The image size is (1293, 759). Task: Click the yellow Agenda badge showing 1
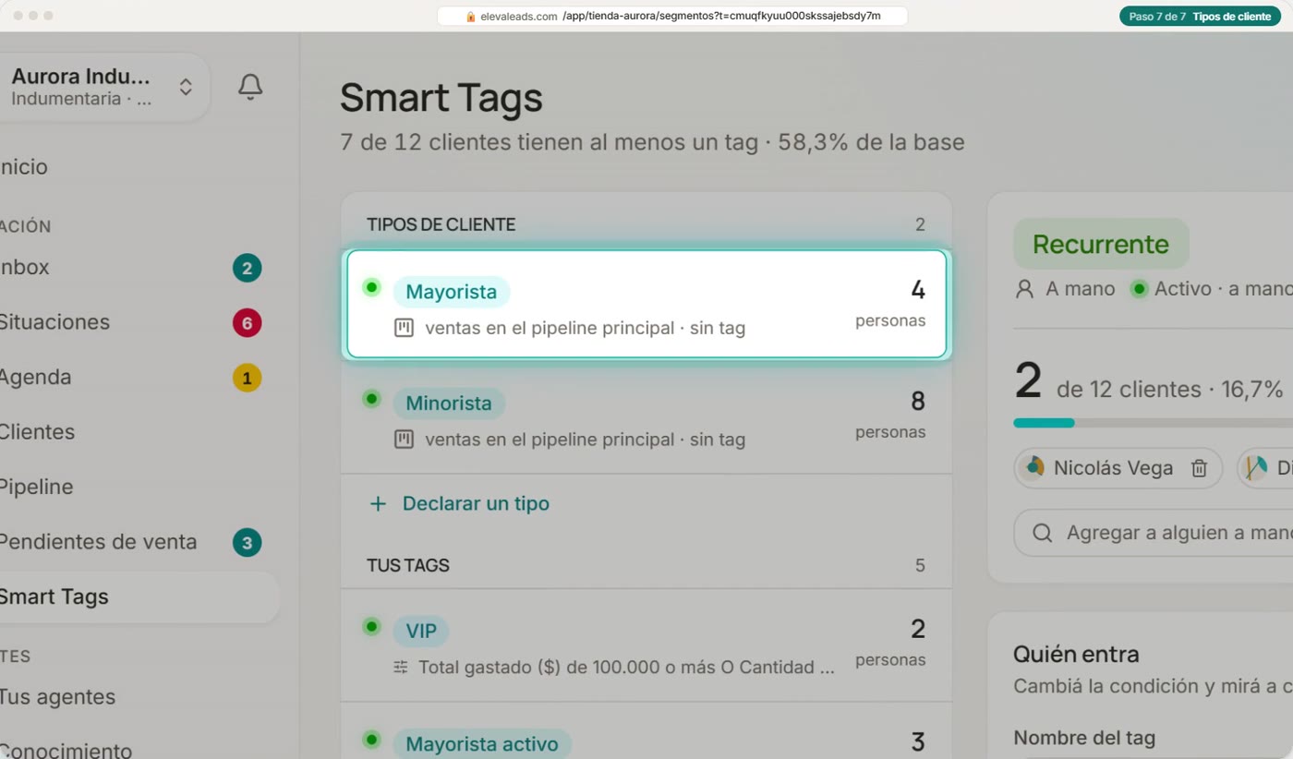pyautogui.click(x=247, y=378)
